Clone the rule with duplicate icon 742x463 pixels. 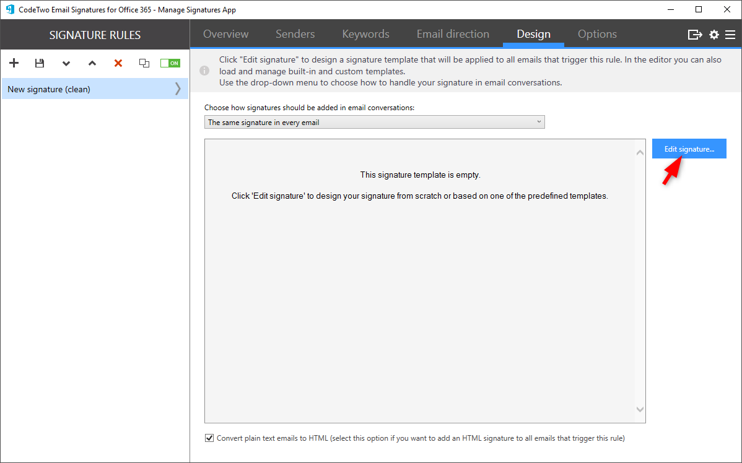coord(144,63)
